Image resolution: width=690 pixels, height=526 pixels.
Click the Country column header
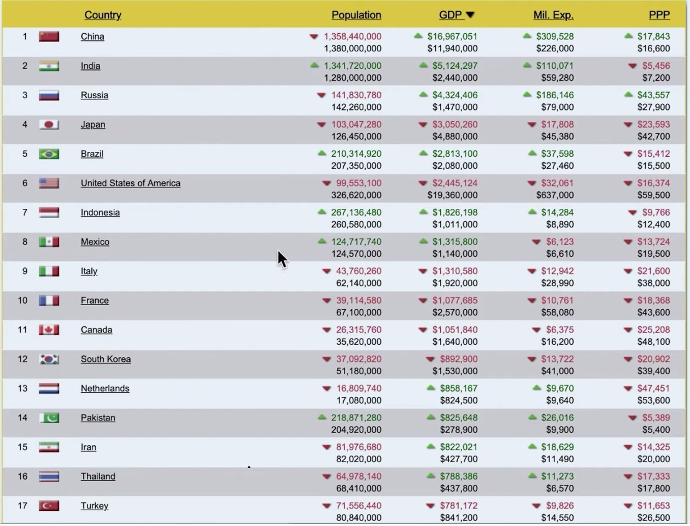[x=103, y=15]
